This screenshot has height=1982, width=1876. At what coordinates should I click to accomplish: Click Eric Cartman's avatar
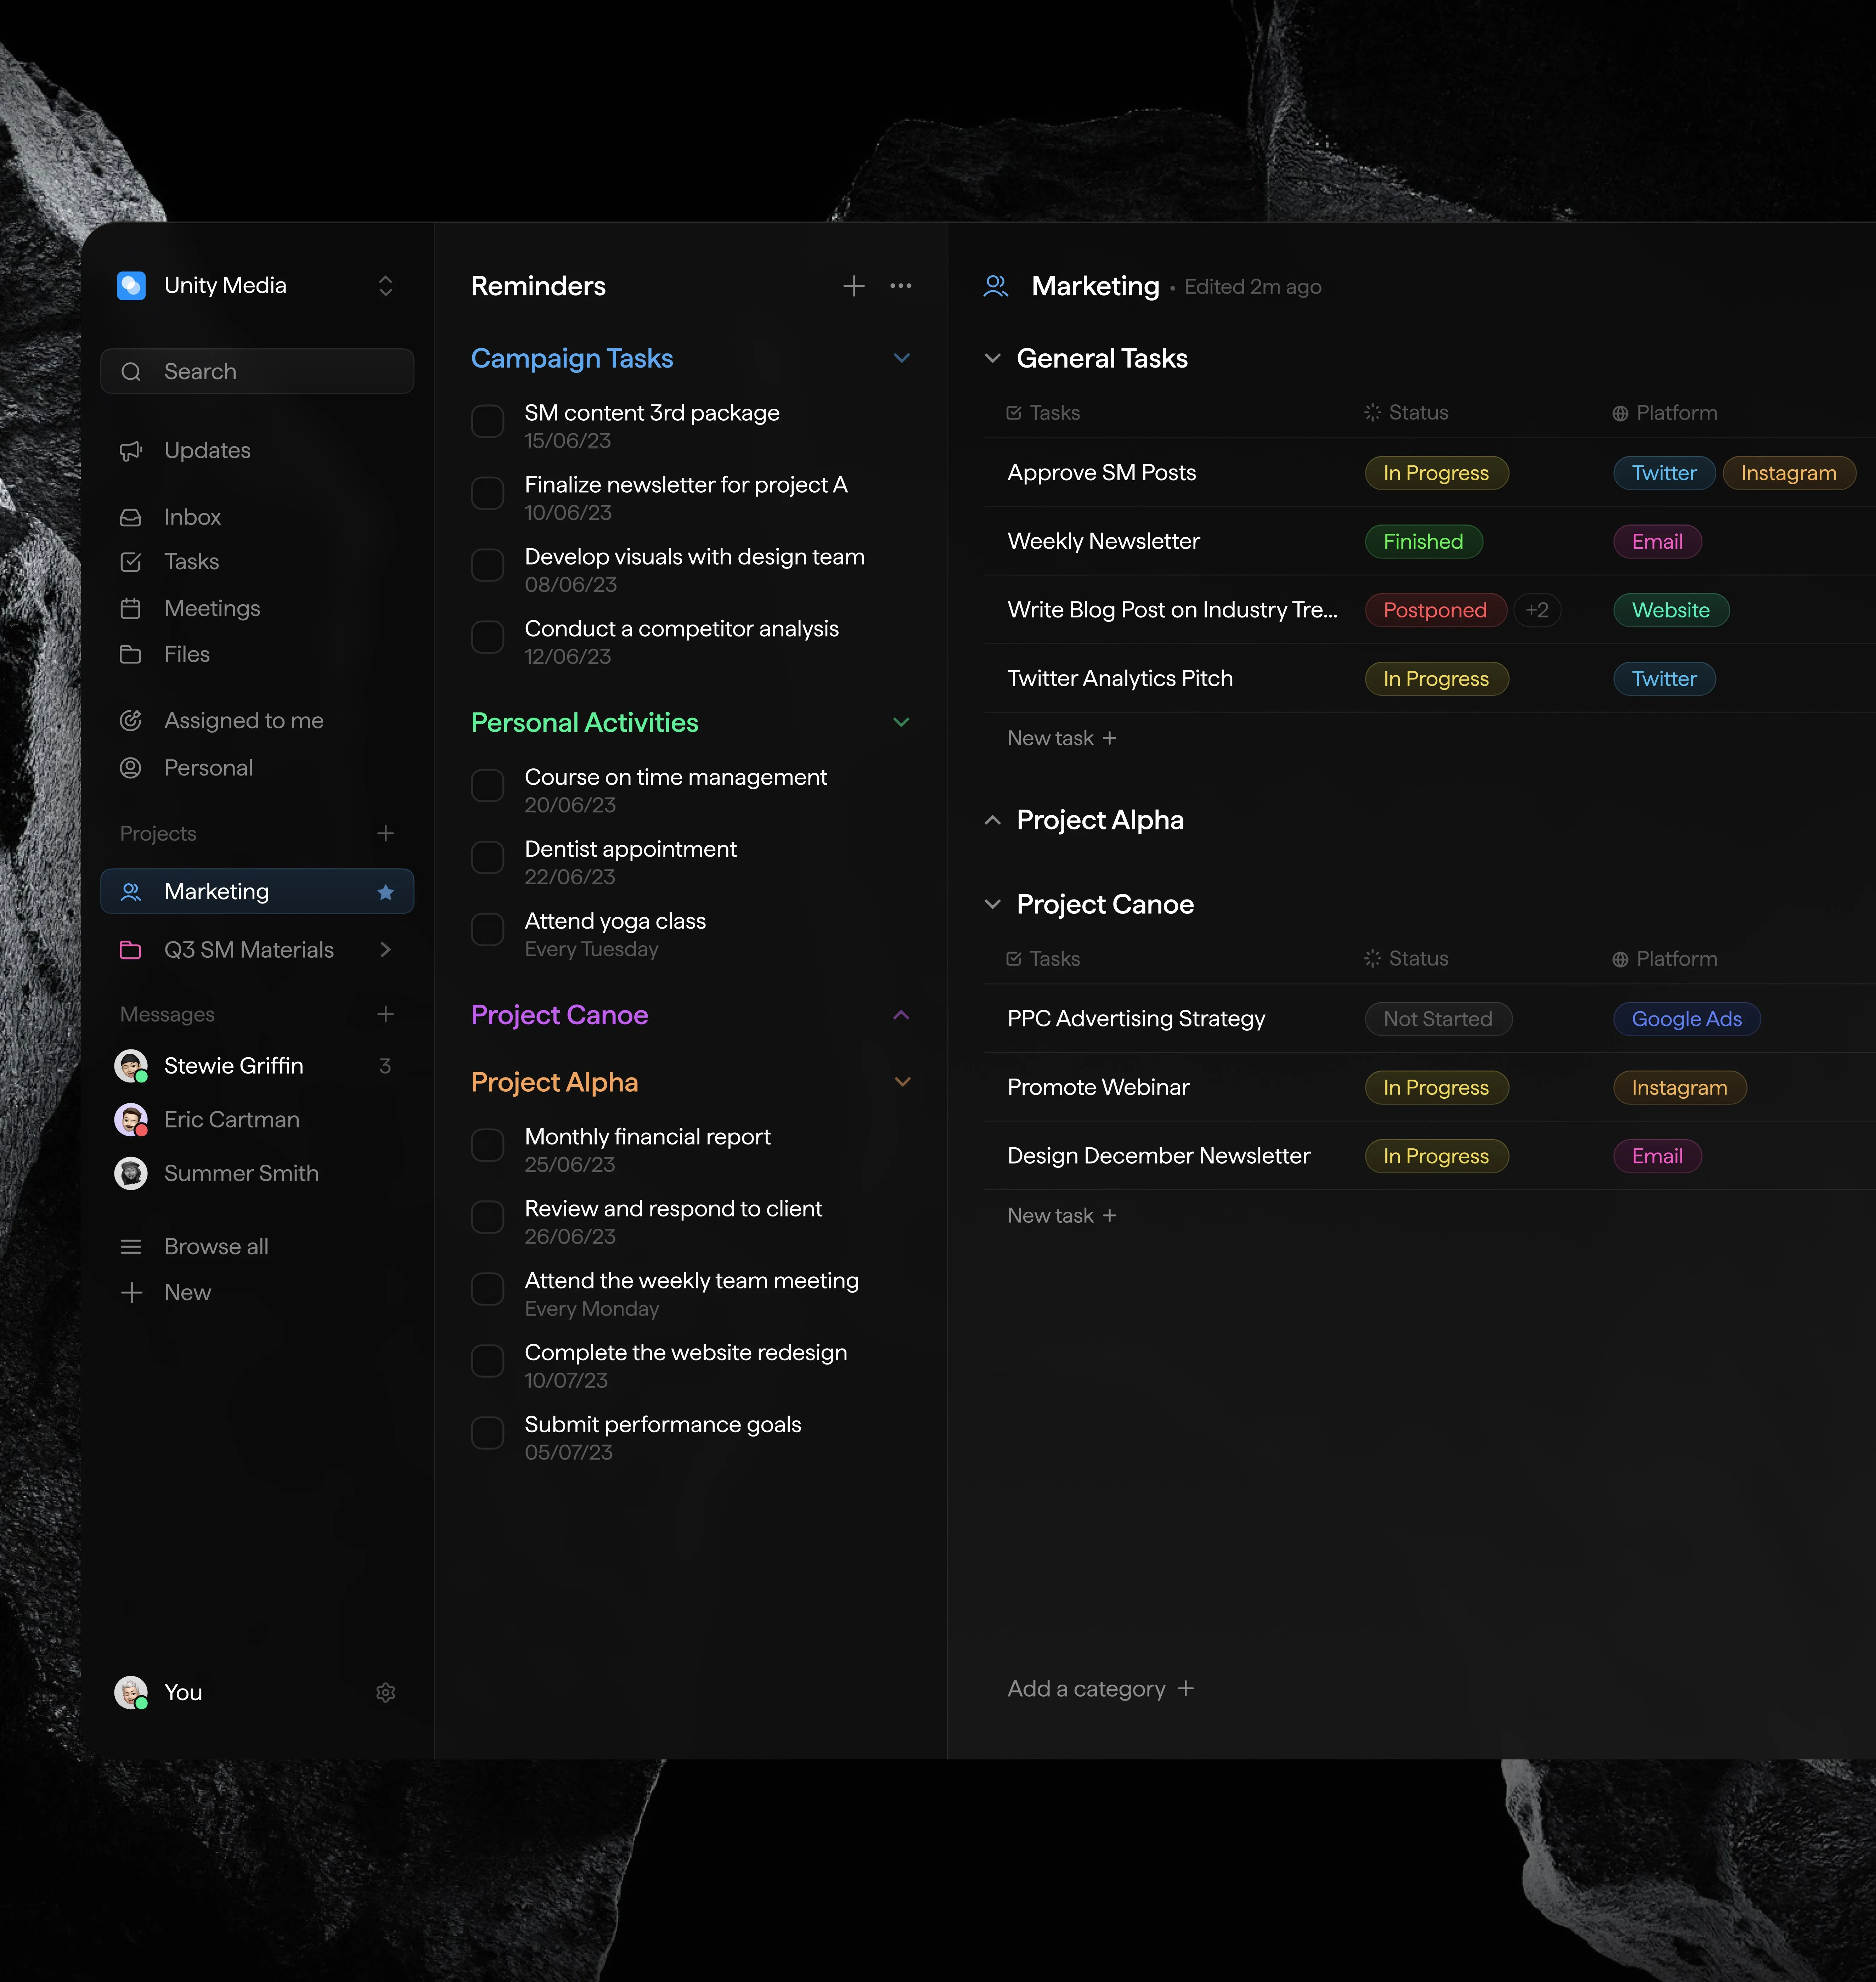(x=131, y=1120)
